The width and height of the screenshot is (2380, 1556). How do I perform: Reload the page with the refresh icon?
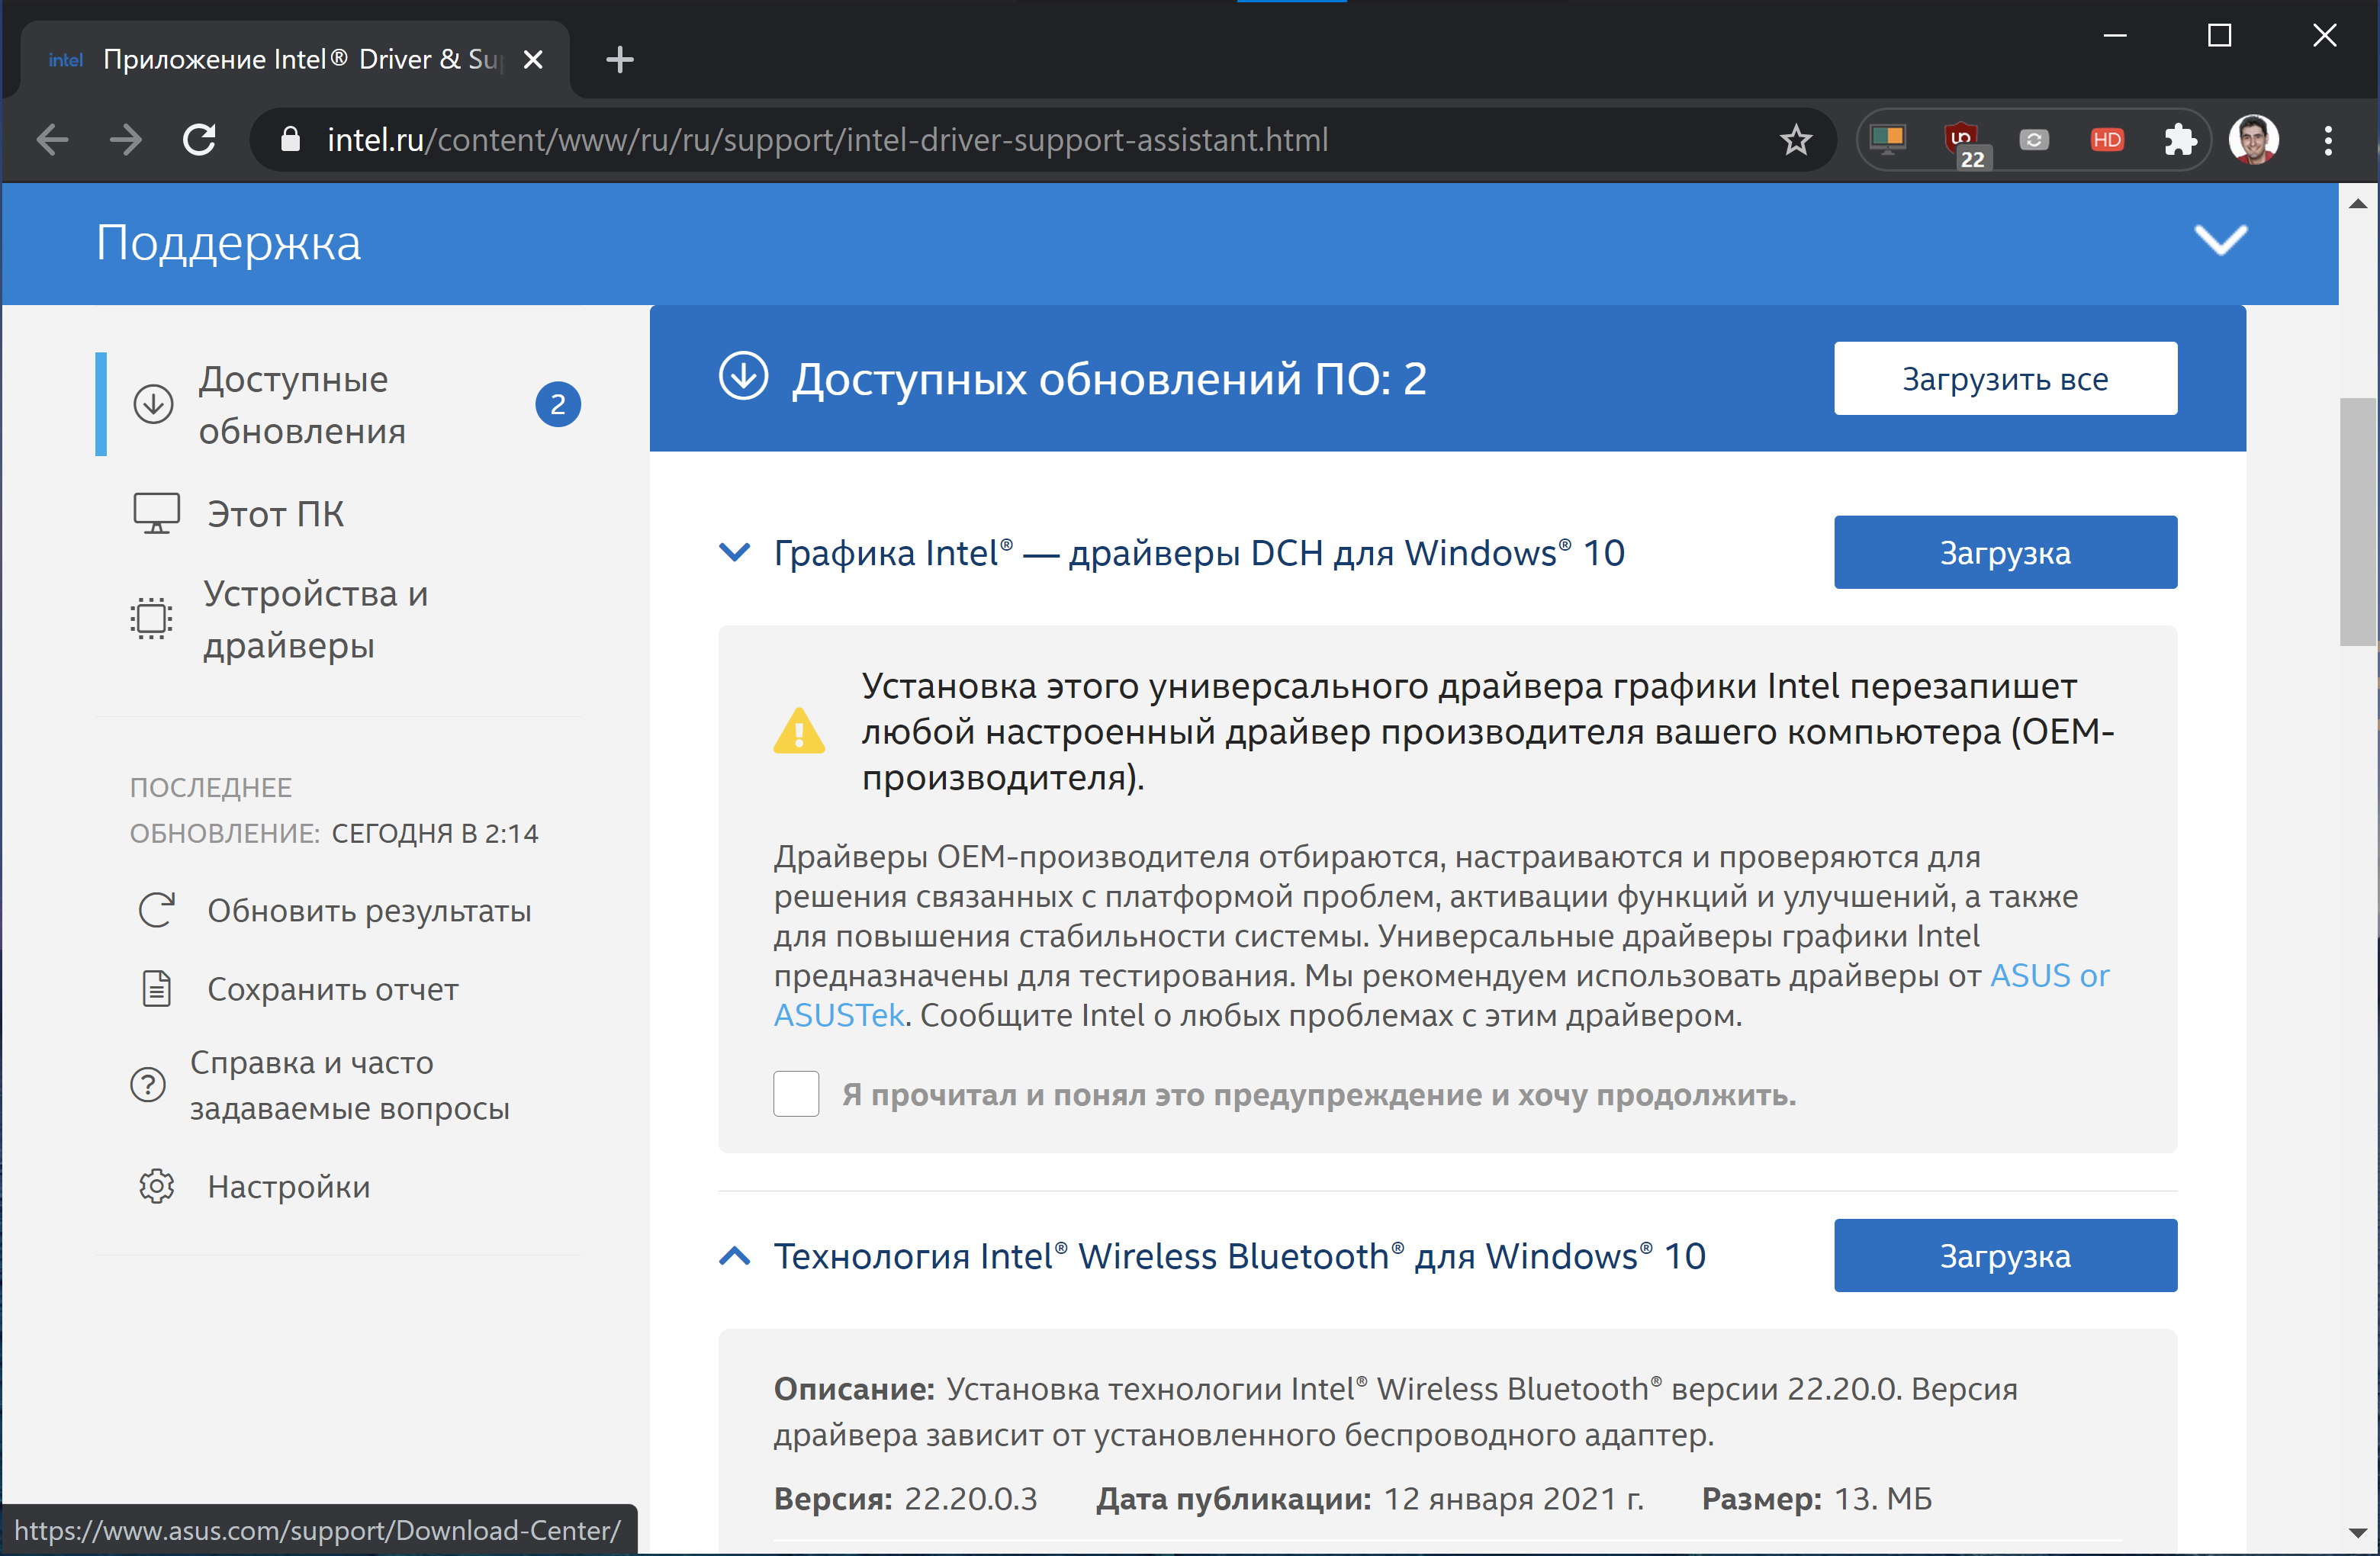pos(199,139)
